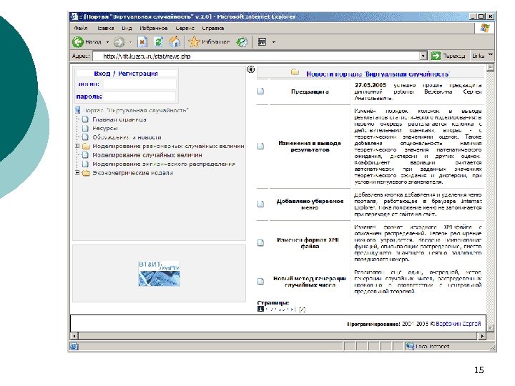Open the Правка menu
The height and width of the screenshot is (386, 515).
(105, 28)
